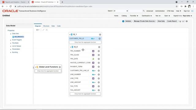Screen dimensions: 196x110
Task: Open gear settings for CUSTOMER_TRX_LINE_ID
Action: pos(99,71)
